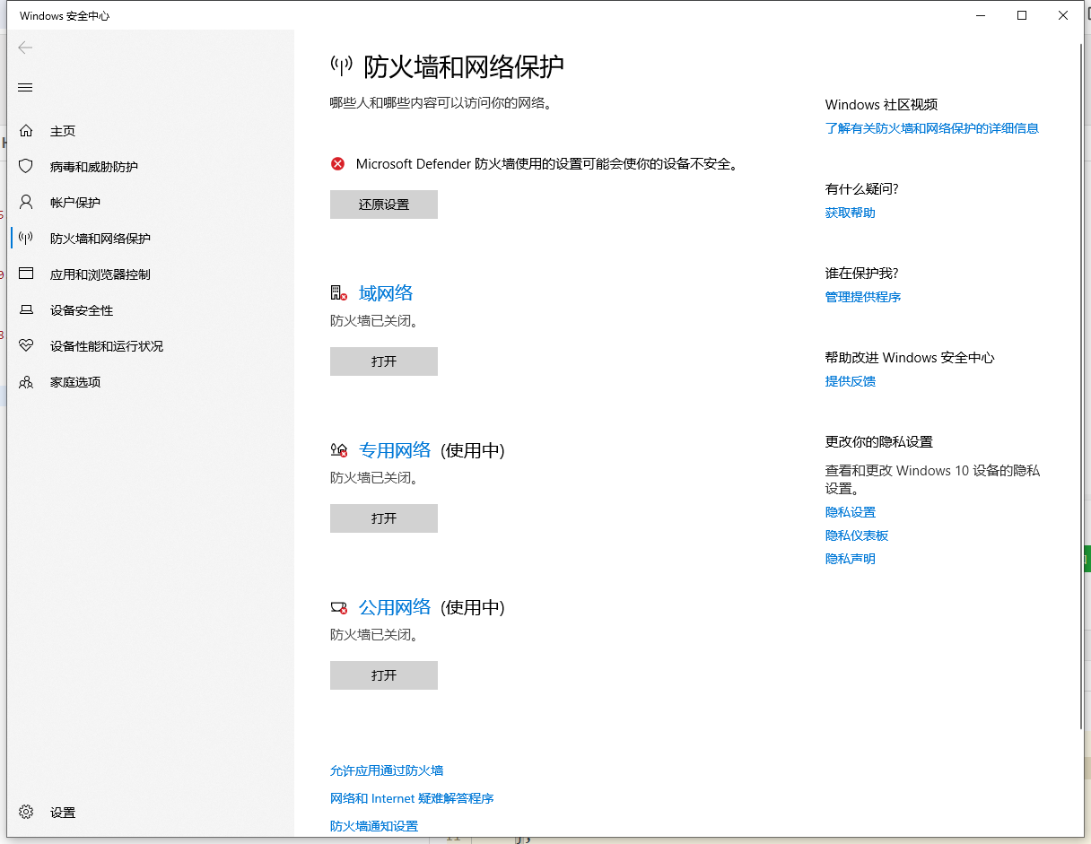1091x844 pixels.
Task: Click the shield icon for 病毒和威胁防护
Action: pyautogui.click(x=26, y=167)
